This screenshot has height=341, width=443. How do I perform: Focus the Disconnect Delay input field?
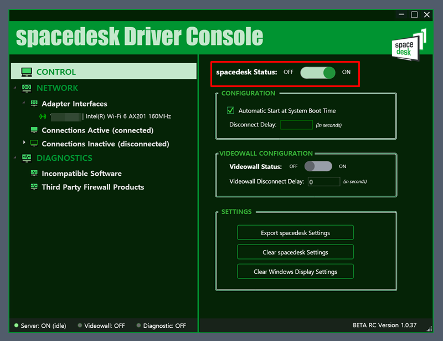(296, 125)
